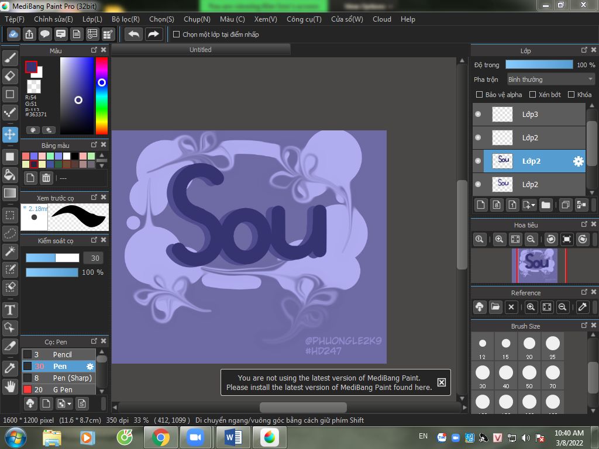Select the Gradient tool
Viewport: 599px width, 449px height.
click(x=10, y=193)
